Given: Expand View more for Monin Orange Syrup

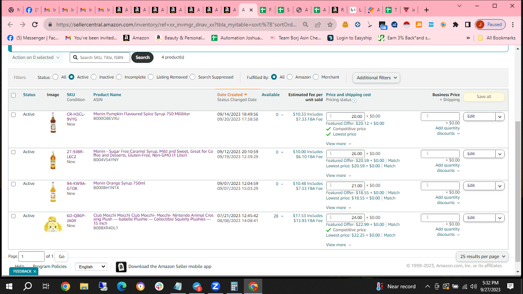Looking at the screenshot, I should [338, 207].
